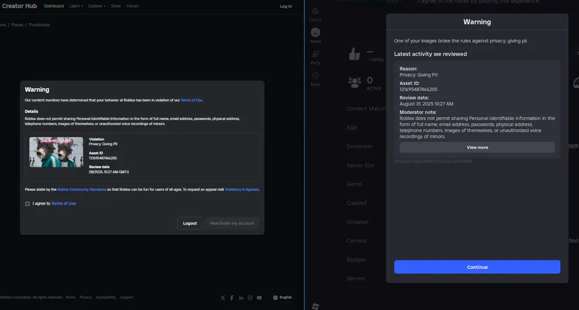Open the Terms of Use link beside checkbox
The height and width of the screenshot is (310, 579).
pos(64,203)
